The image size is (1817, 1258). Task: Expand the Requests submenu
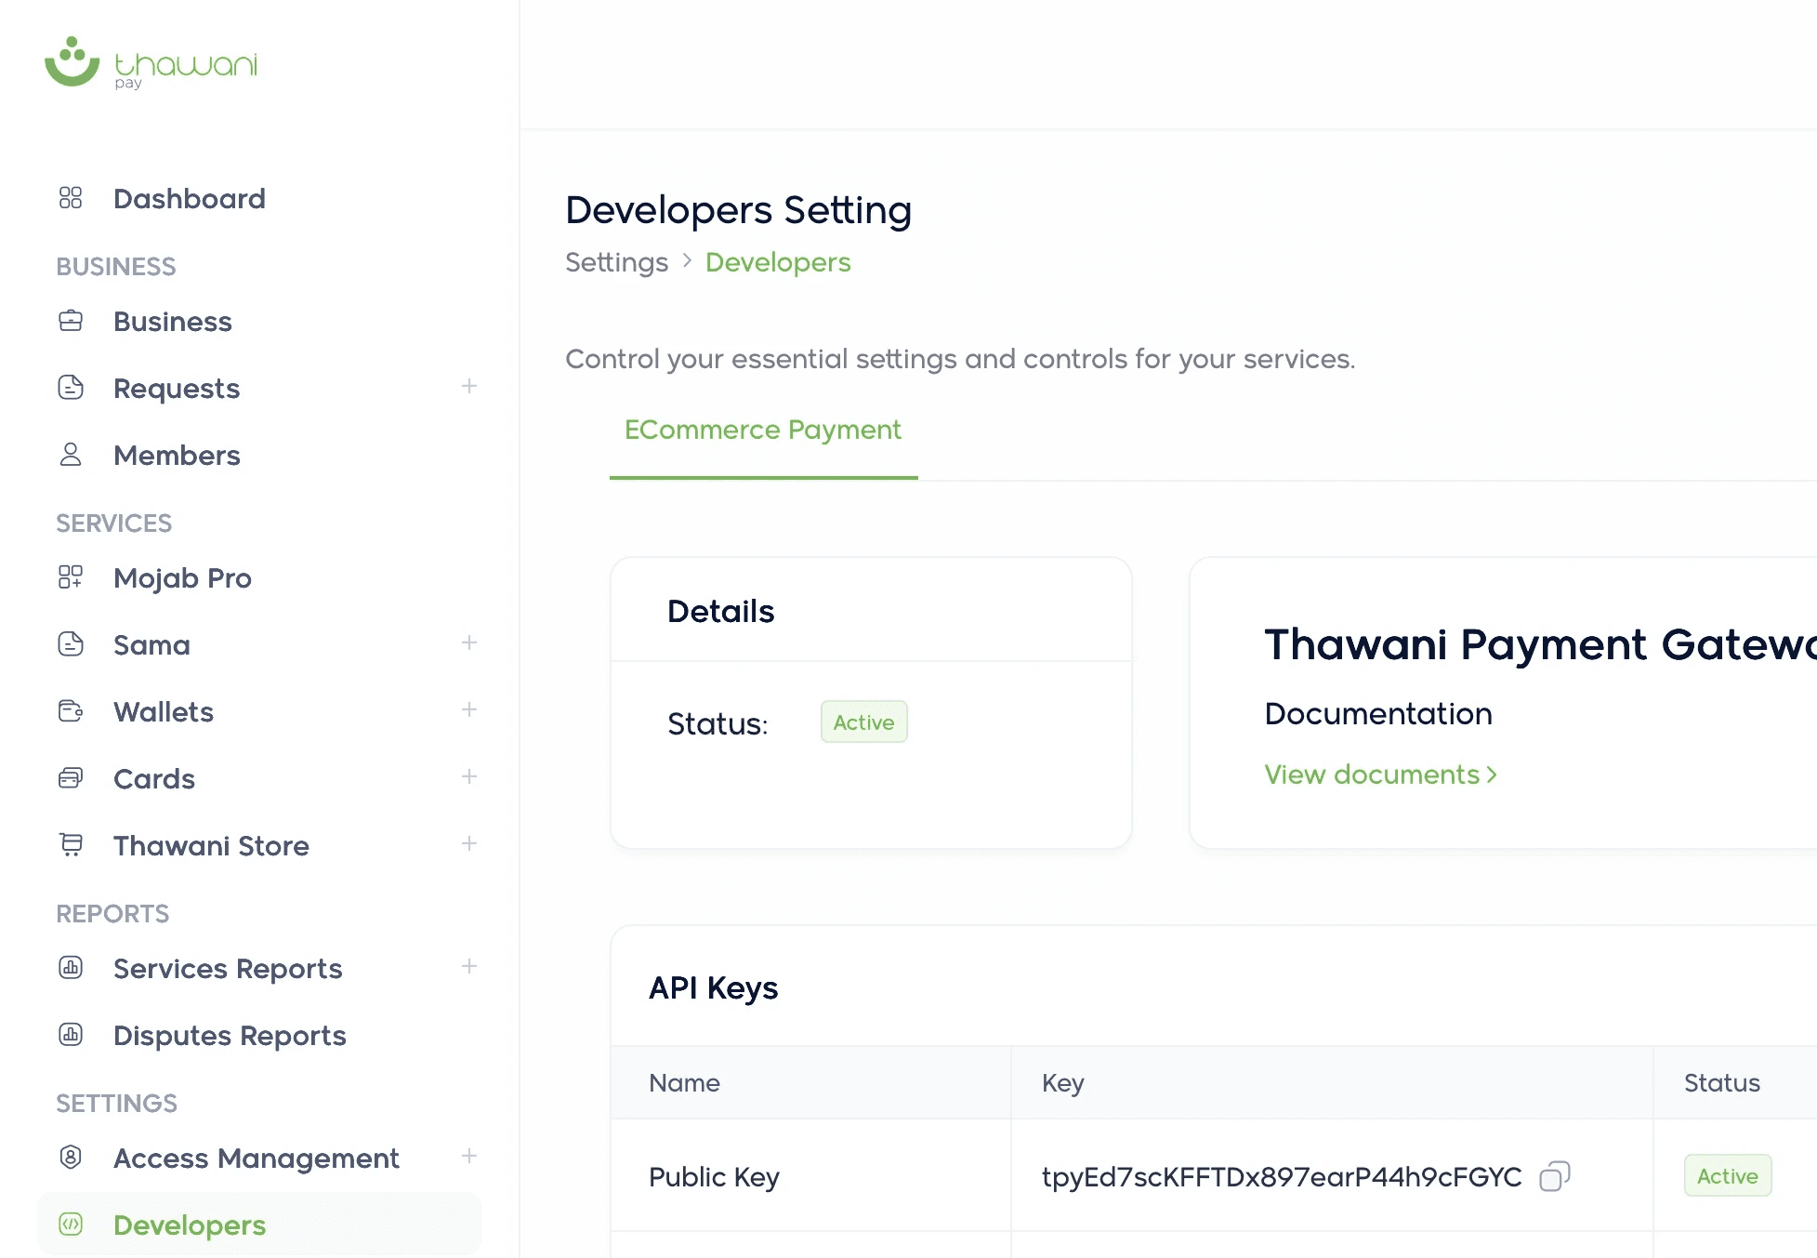(x=469, y=386)
